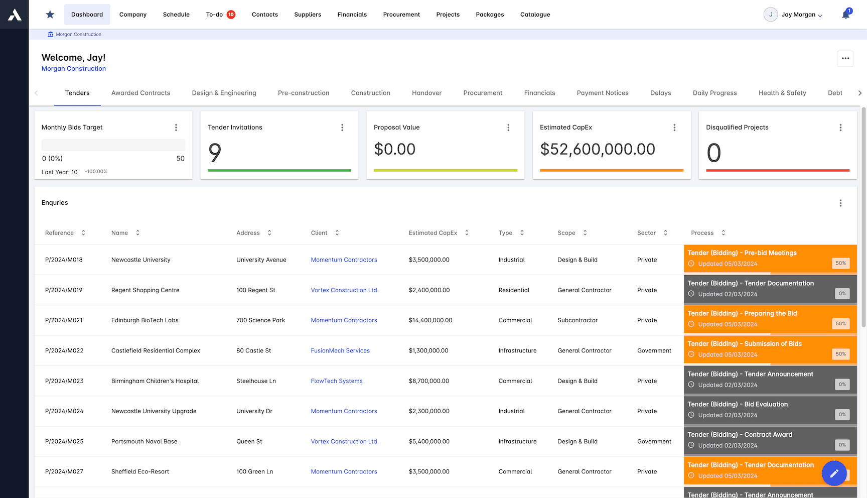Click the favorites star icon
This screenshot has width=867, height=498.
click(x=50, y=14)
